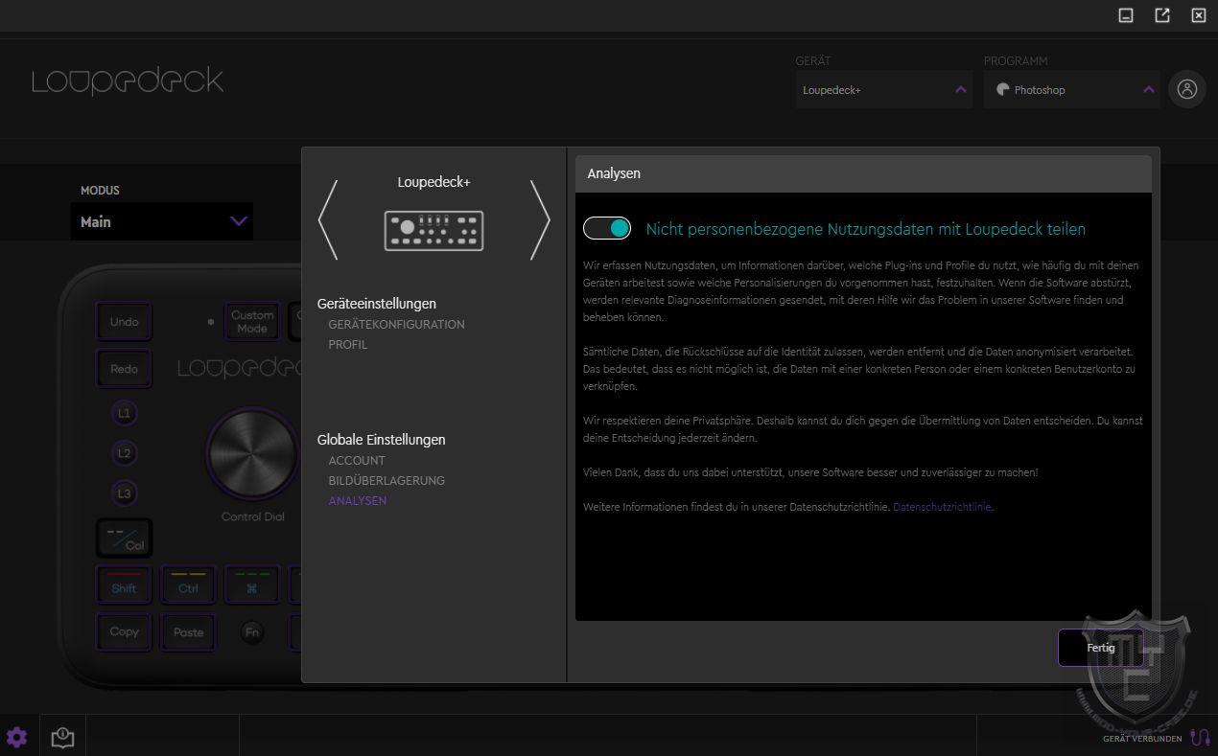This screenshot has width=1218, height=756.
Task: Open Bildüberlagerung settings
Action: pos(386,480)
